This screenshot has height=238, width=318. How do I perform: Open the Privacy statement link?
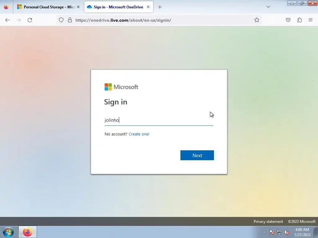268,221
